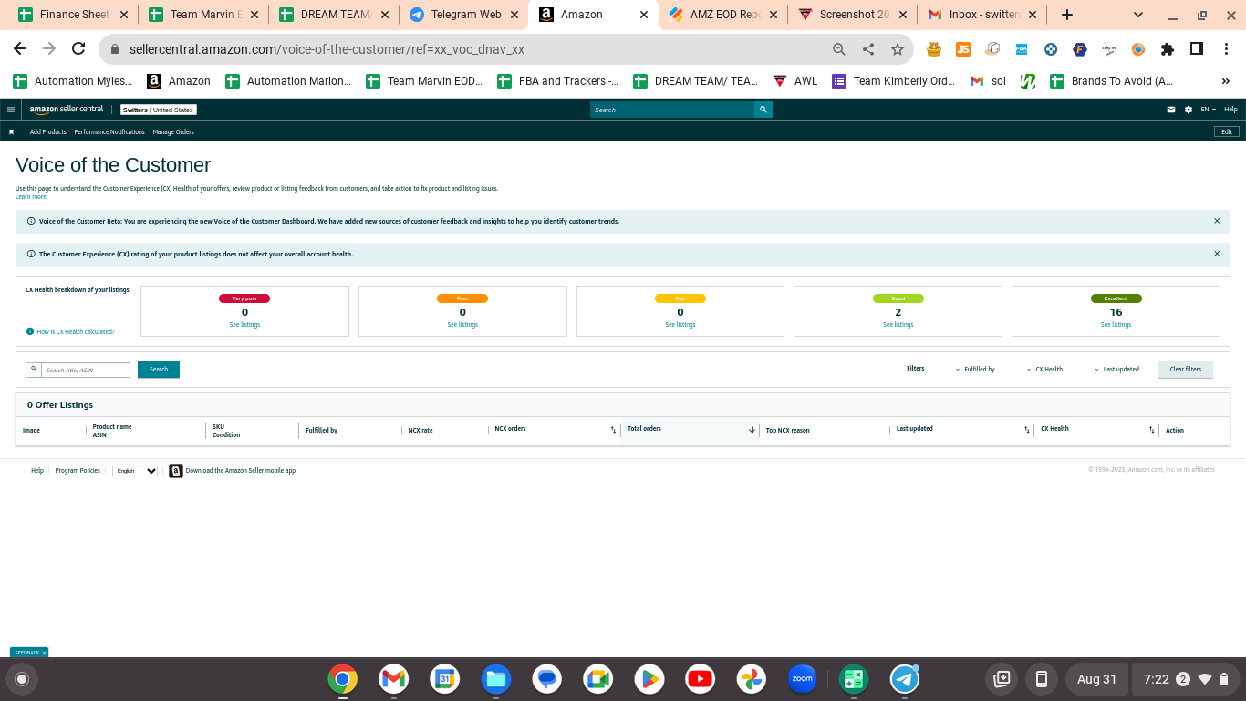Reload the current page
This screenshot has height=701, width=1246.
coord(78,49)
